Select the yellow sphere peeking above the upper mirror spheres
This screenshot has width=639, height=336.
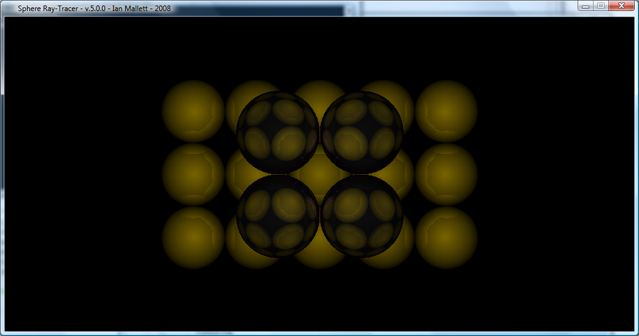click(319, 88)
